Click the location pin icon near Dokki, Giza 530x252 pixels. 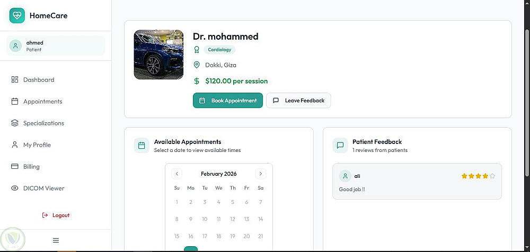tap(197, 65)
